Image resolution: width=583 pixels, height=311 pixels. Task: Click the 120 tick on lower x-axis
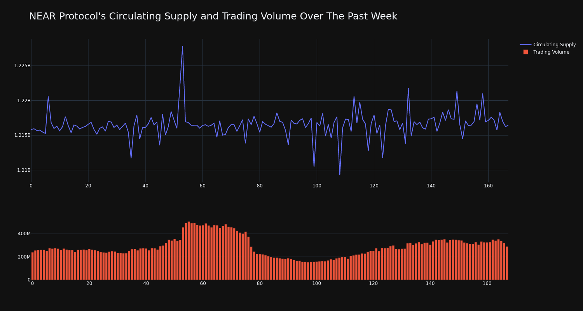(374, 283)
